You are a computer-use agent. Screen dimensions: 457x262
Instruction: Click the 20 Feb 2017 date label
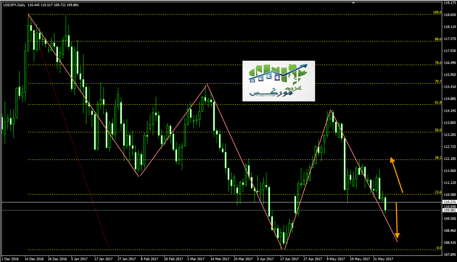pyautogui.click(x=174, y=259)
